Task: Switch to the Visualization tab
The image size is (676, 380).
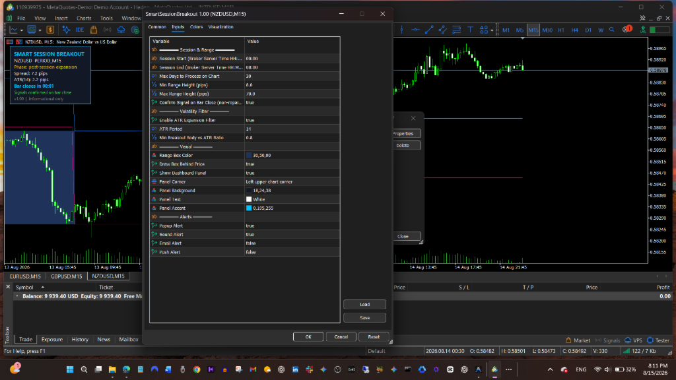Action: click(220, 26)
